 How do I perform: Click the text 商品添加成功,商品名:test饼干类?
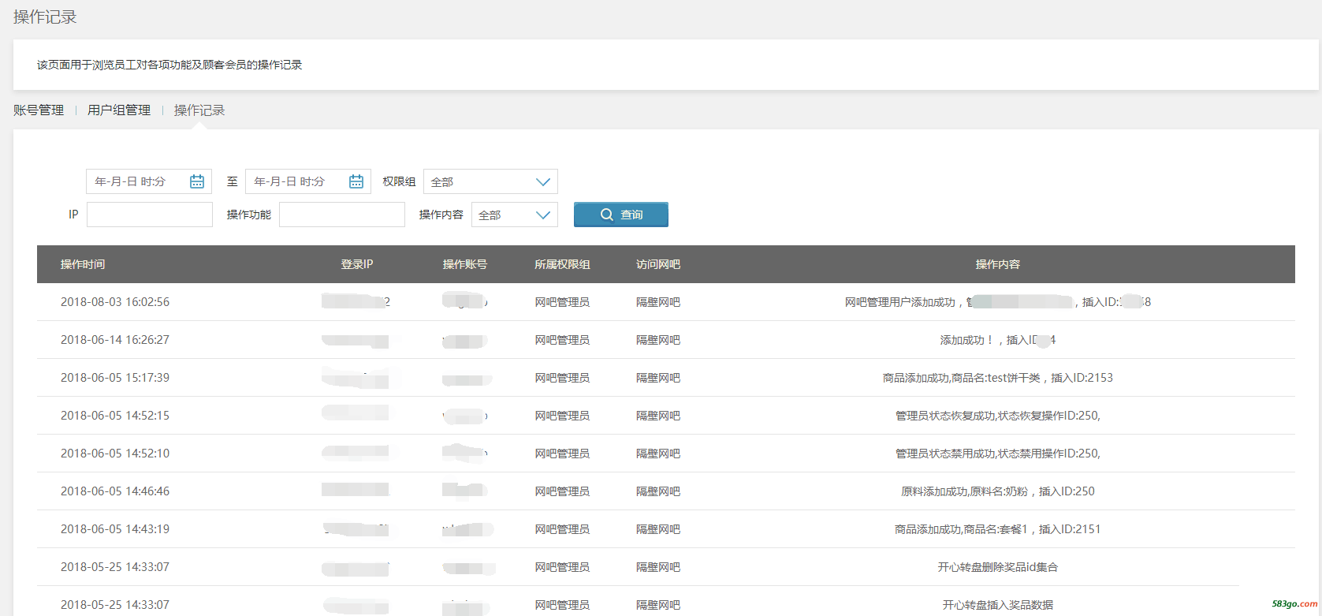click(x=961, y=378)
